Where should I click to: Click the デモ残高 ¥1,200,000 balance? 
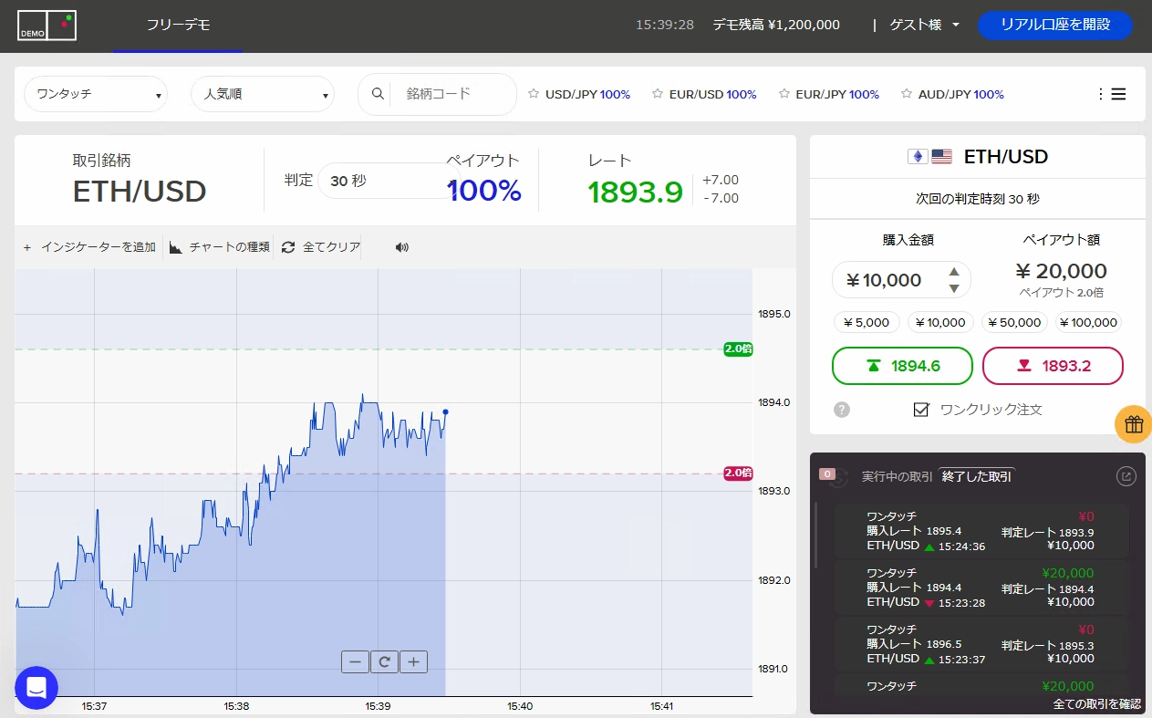click(776, 25)
